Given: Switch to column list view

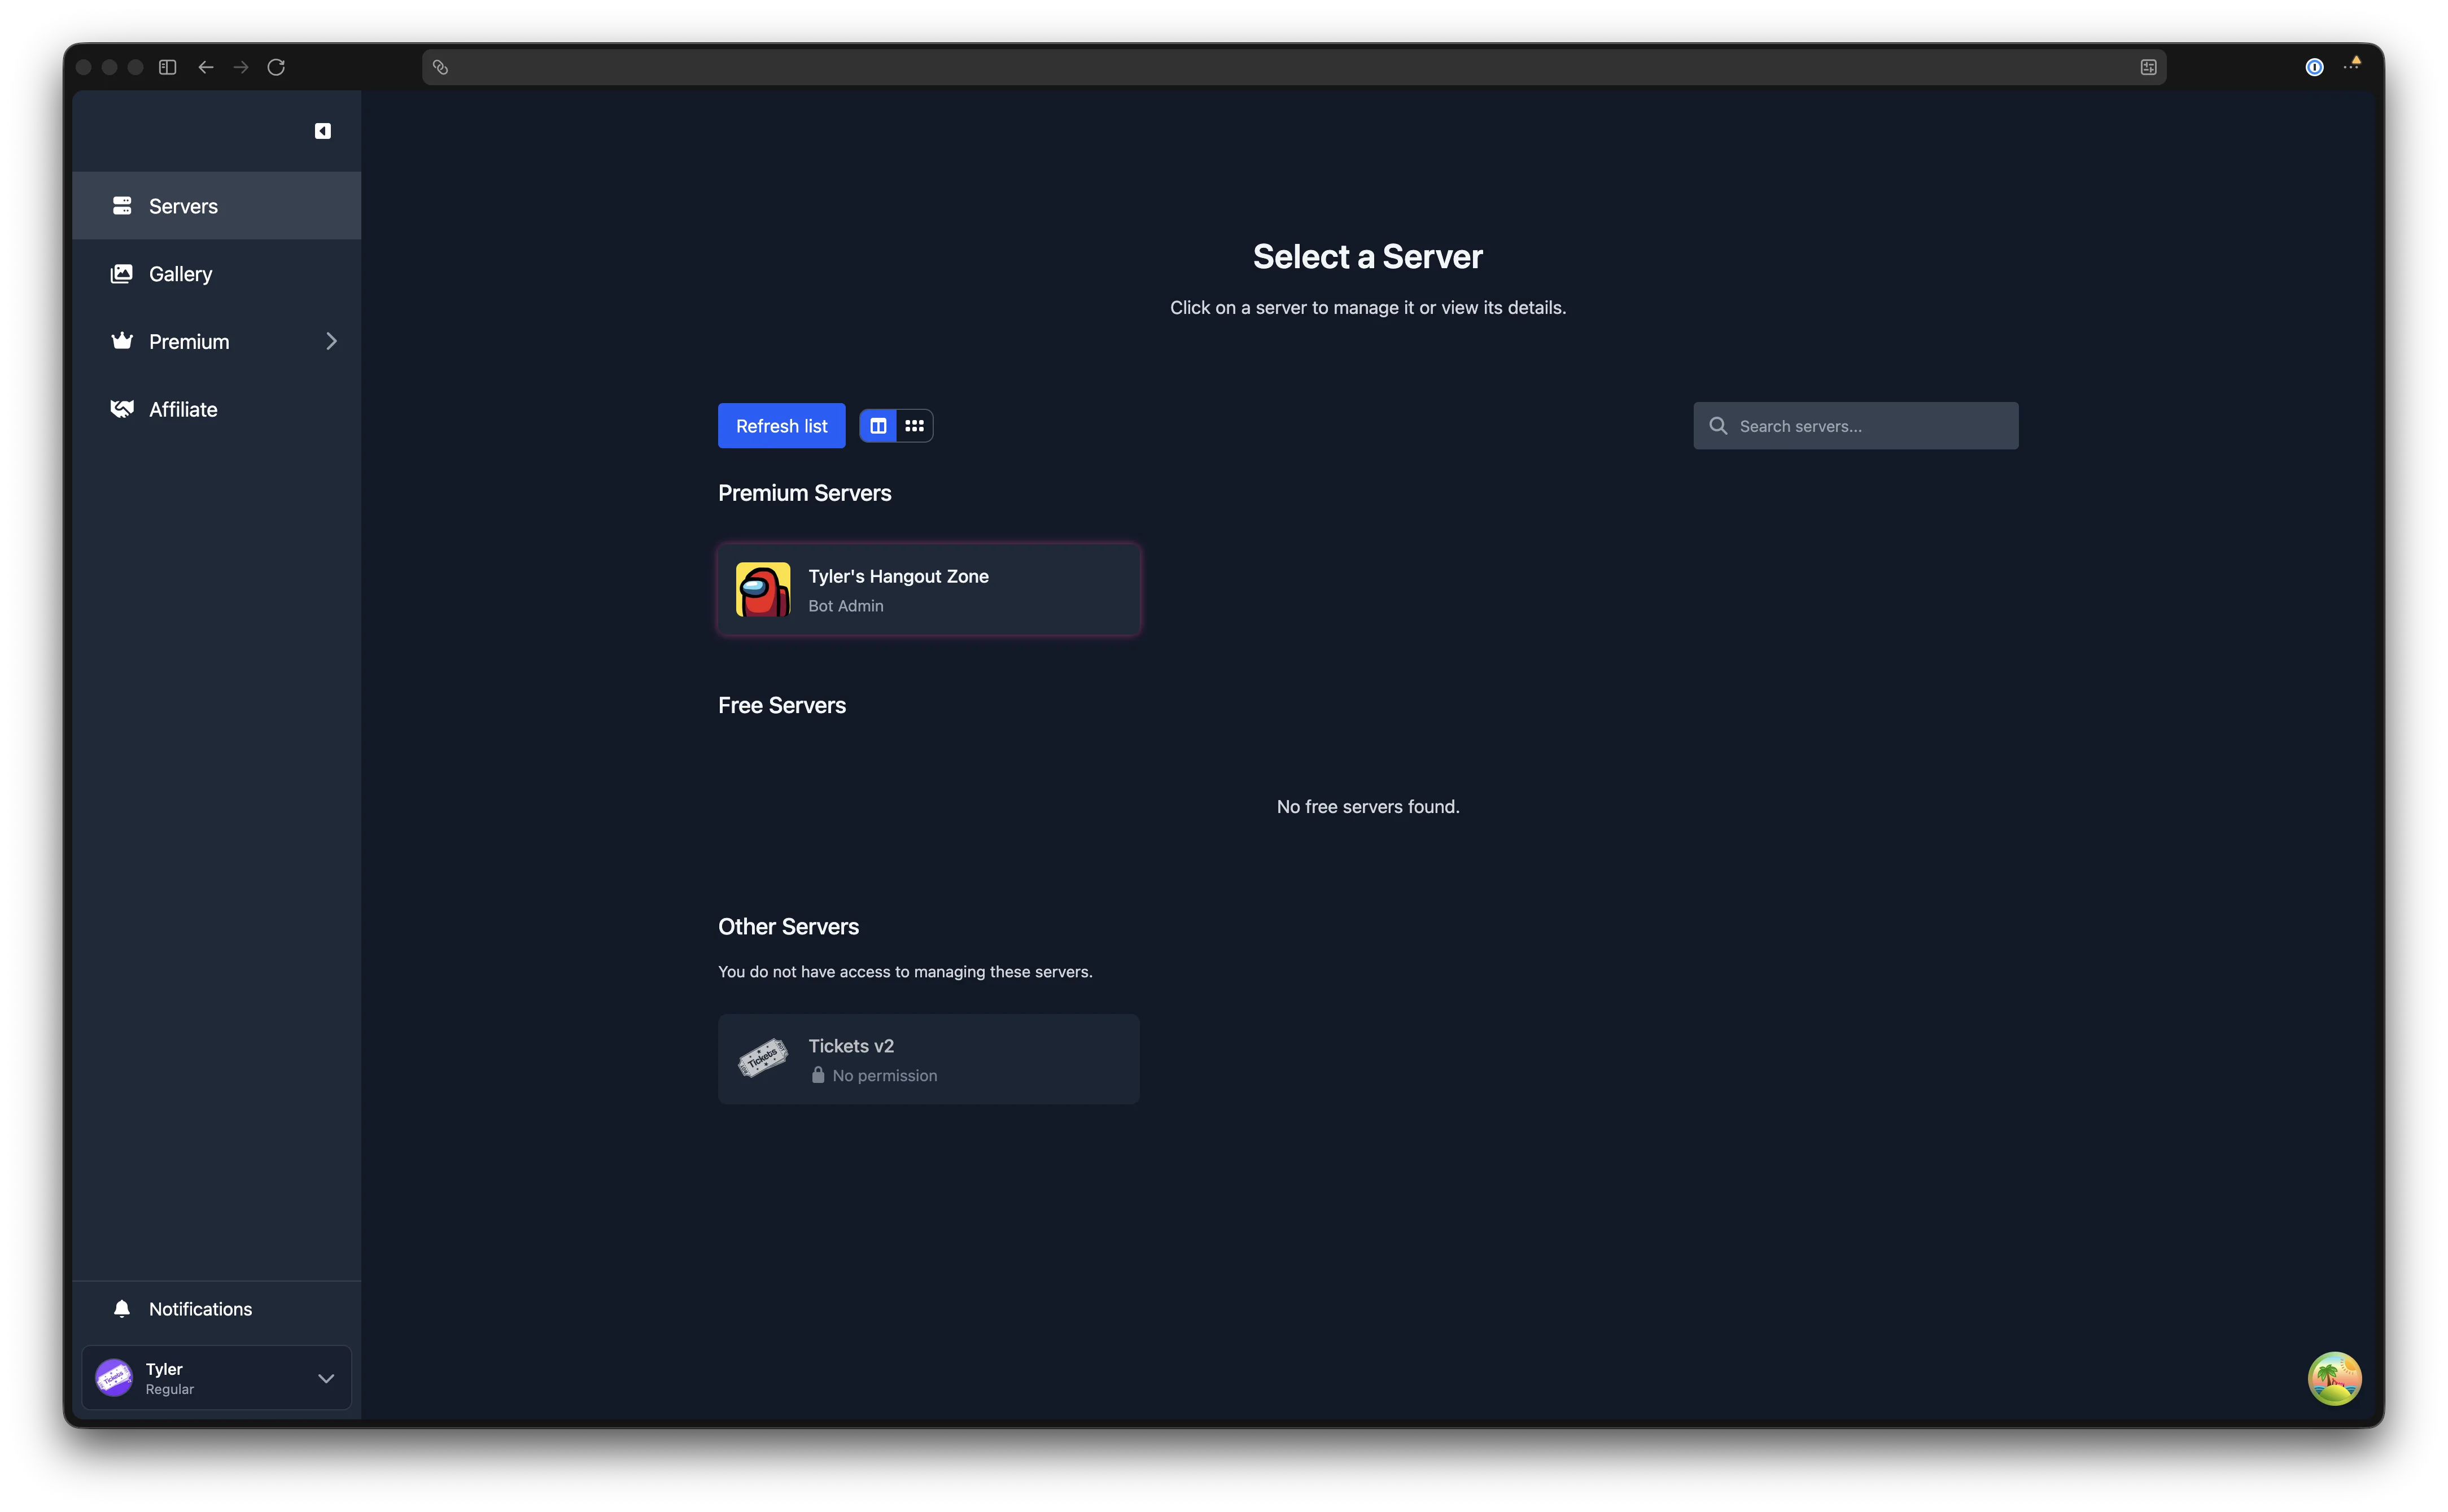Looking at the screenshot, I should pyautogui.click(x=878, y=426).
